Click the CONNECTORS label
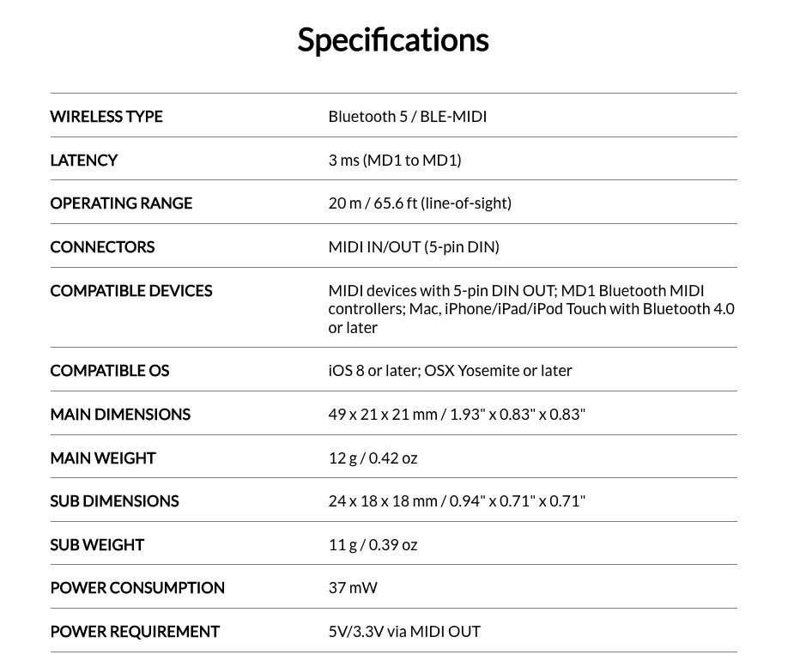Screen dimensions: 800x667 tap(102, 247)
